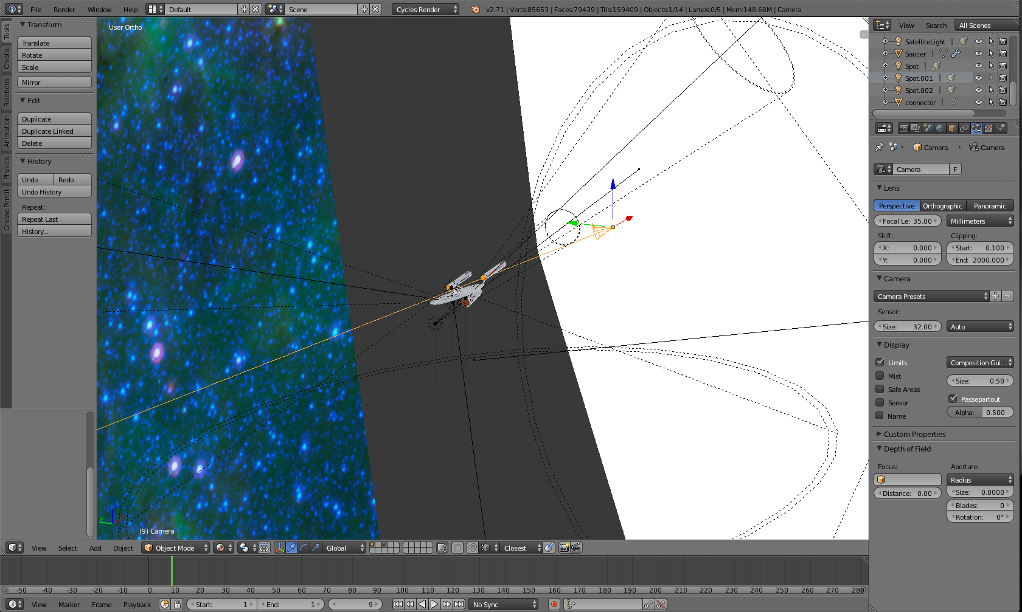
Task: Open the Cycles Render engine dropdown
Action: point(425,9)
